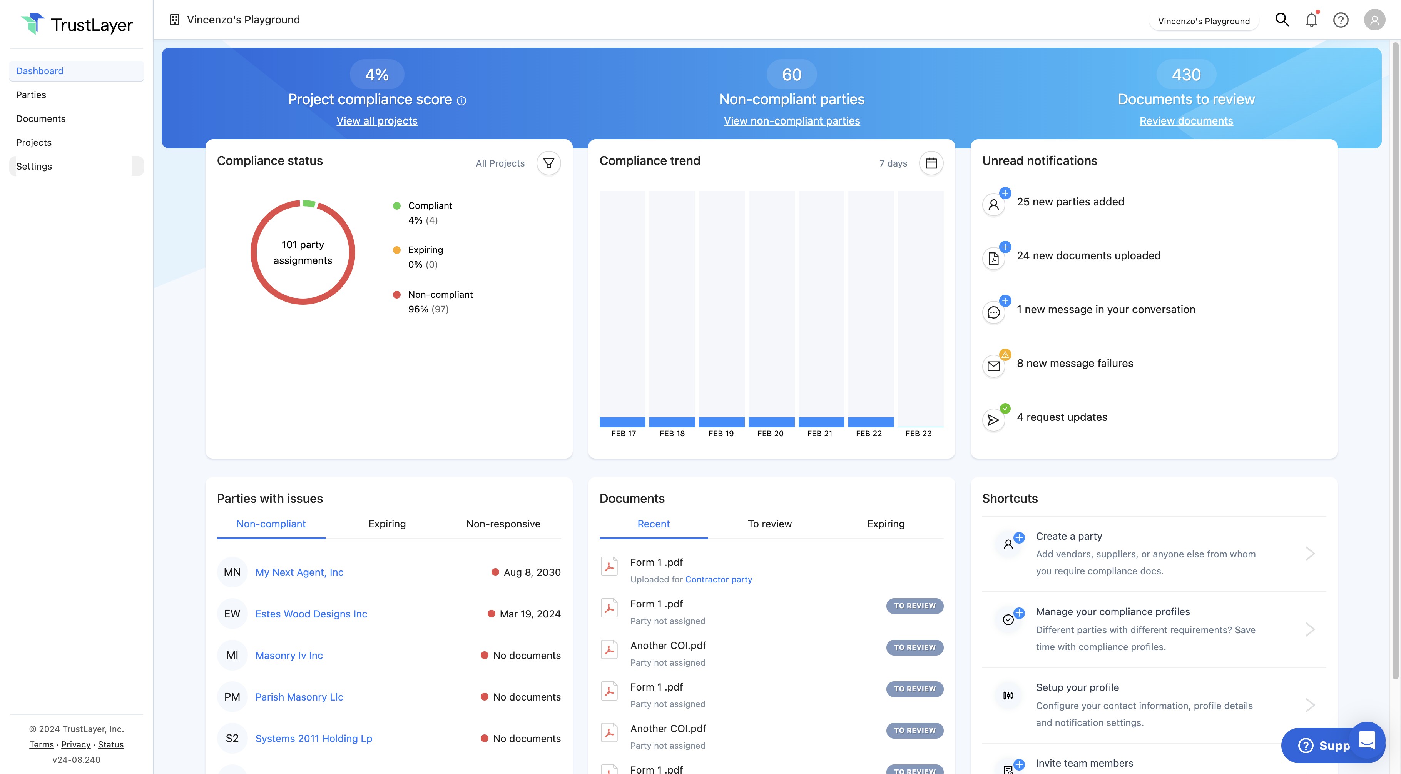
Task: Open the Privacy footer link
Action: point(75,744)
